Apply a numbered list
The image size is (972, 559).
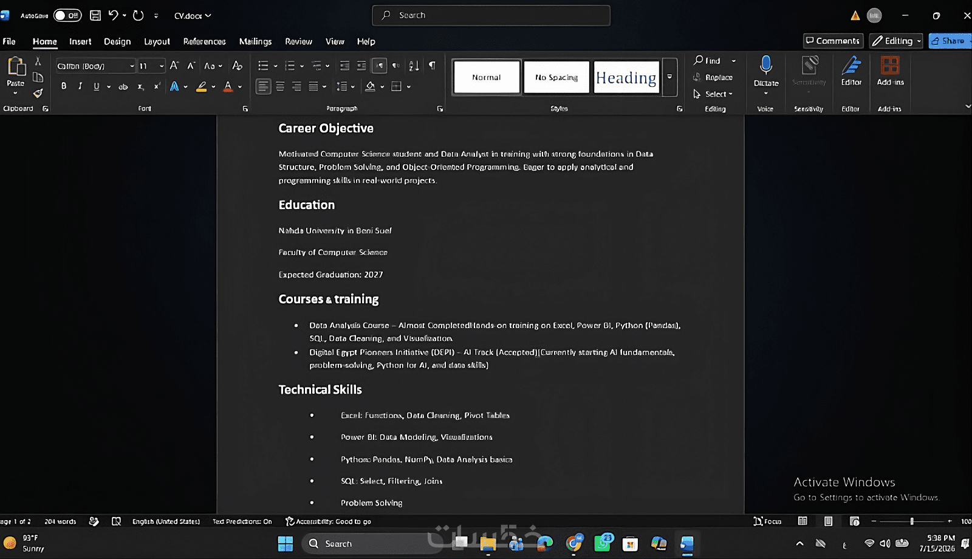tap(290, 66)
